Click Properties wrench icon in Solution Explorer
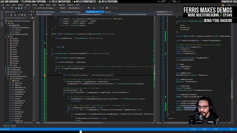Viewport: 237px width, 133px height. point(31,15)
